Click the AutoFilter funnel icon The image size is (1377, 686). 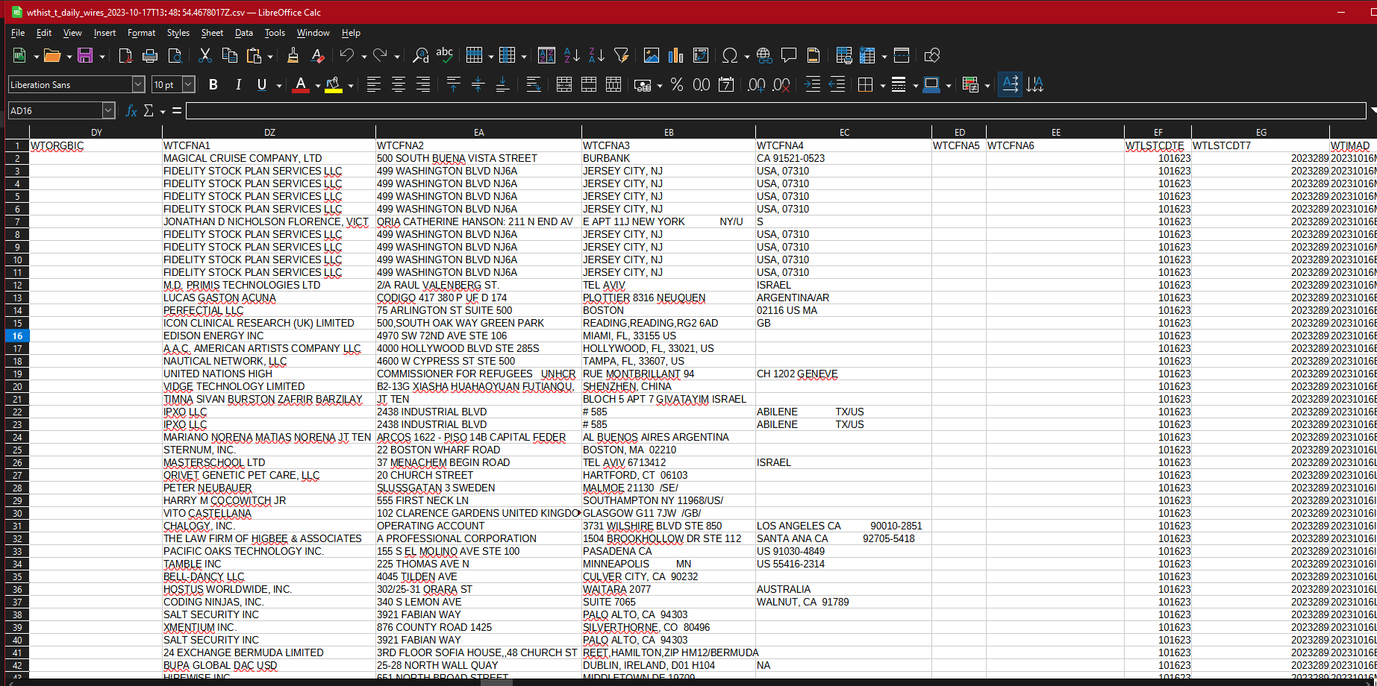coord(621,55)
